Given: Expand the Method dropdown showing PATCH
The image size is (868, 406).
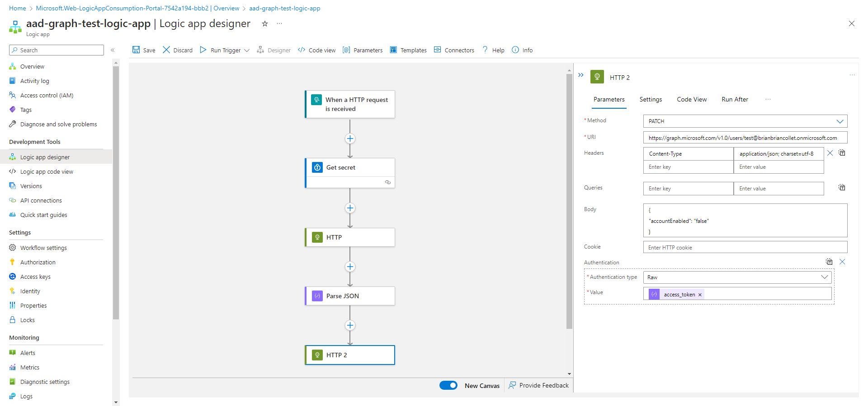Looking at the screenshot, I should point(840,121).
